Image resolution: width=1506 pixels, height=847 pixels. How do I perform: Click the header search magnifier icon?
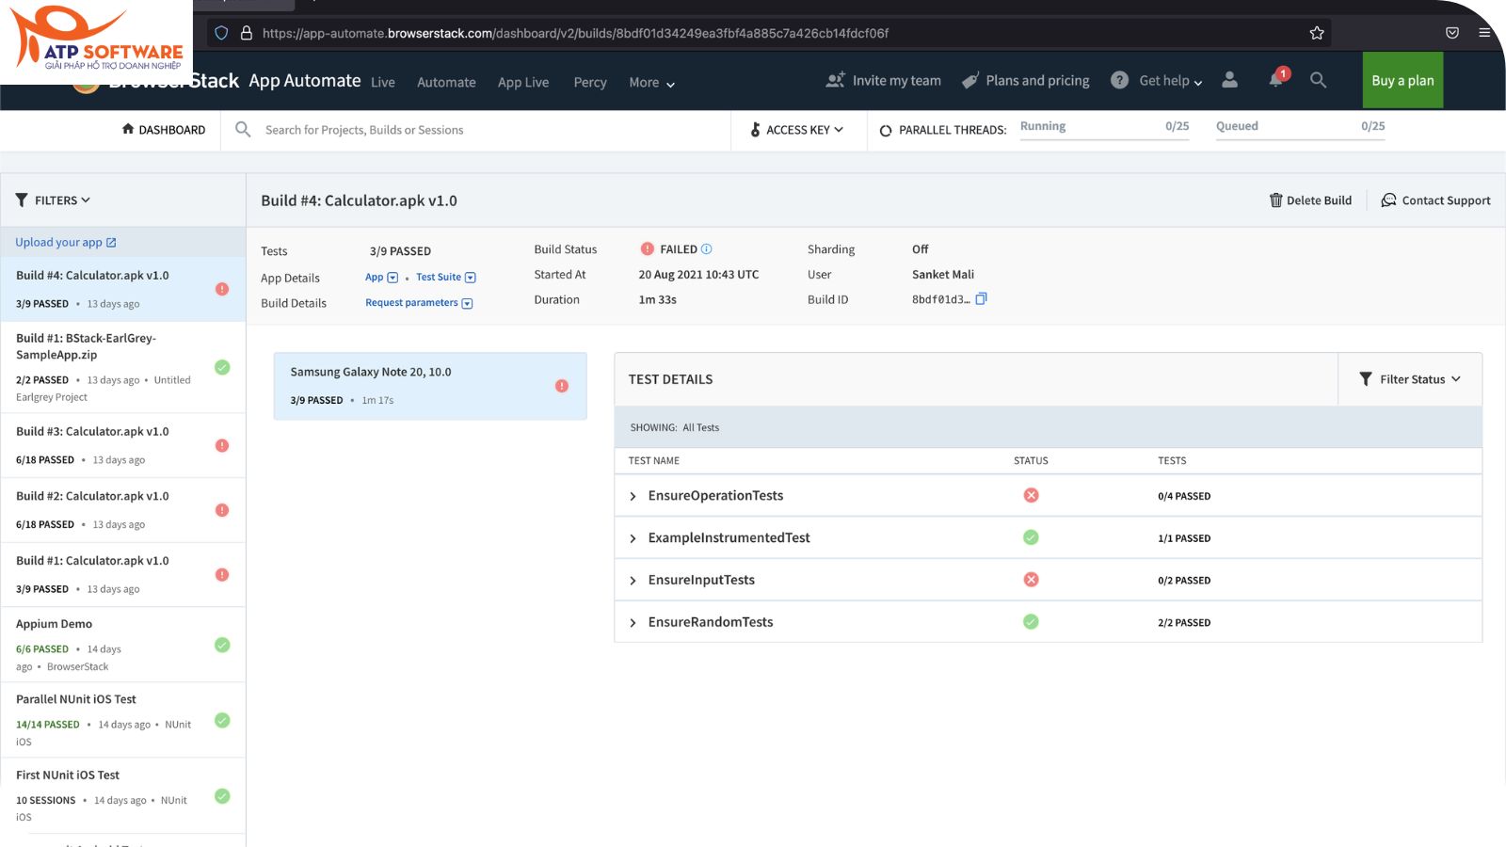pyautogui.click(x=1319, y=80)
